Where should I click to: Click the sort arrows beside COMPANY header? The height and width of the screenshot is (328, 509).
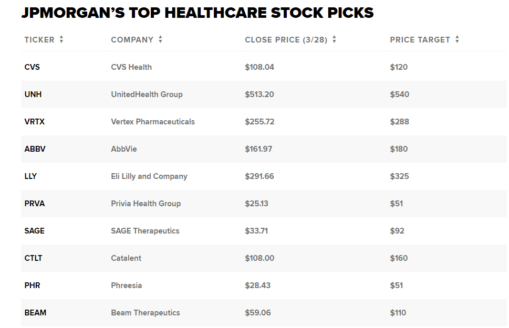pyautogui.click(x=160, y=40)
